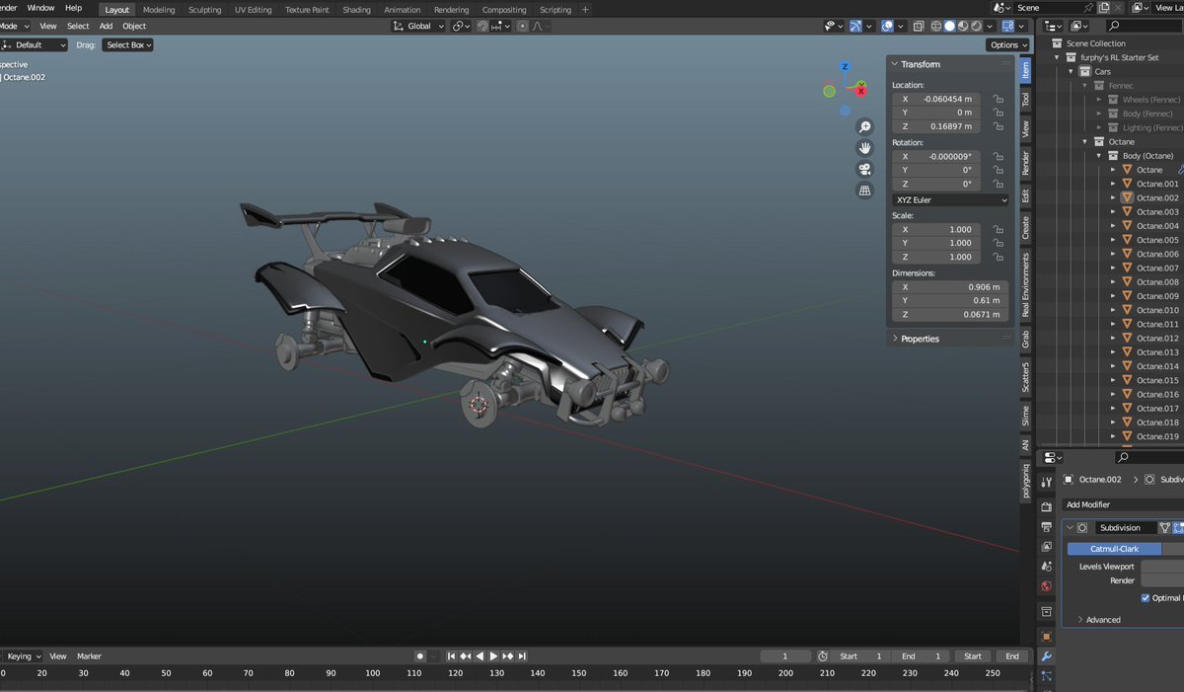Open the XYZ Euler rotation mode dropdown
This screenshot has height=692, width=1184.
point(951,199)
